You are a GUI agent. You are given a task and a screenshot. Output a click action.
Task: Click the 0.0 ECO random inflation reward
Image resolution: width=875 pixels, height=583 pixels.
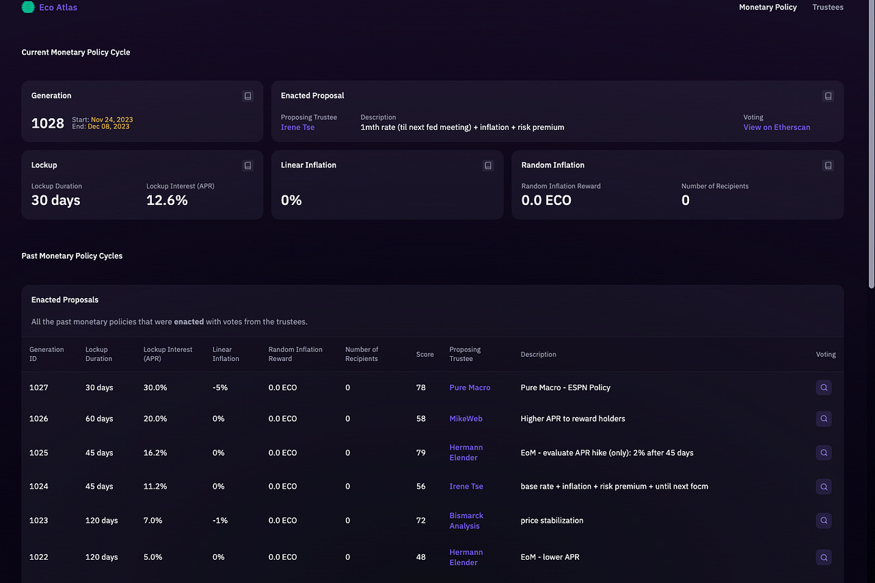pyautogui.click(x=546, y=200)
